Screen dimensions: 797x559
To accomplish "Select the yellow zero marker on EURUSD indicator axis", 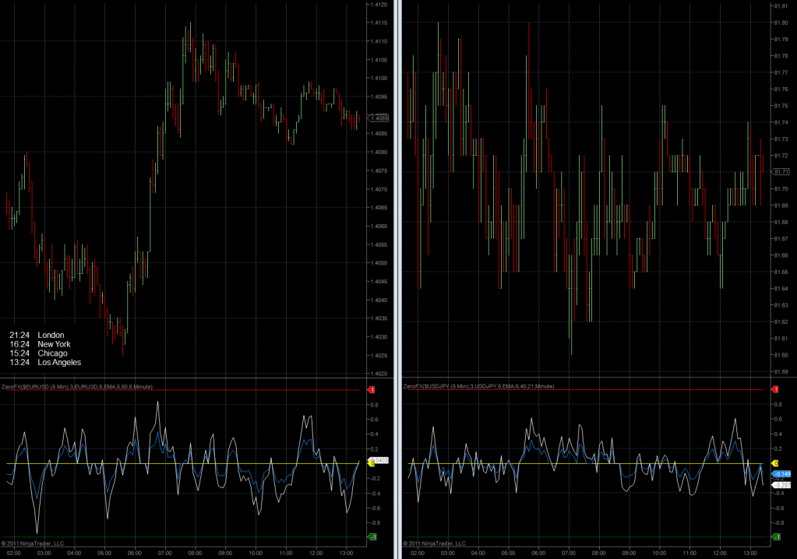I will pos(369,462).
